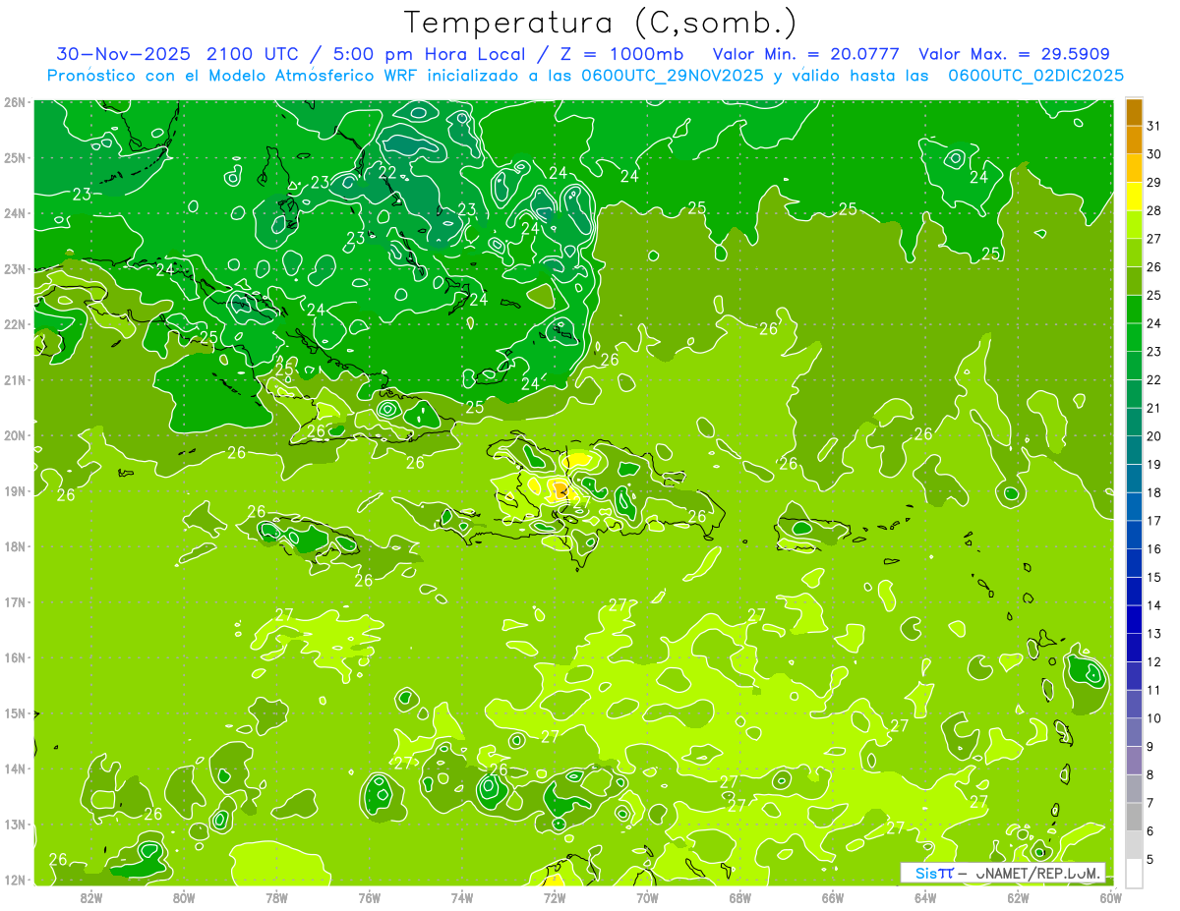This screenshot has width=1180, height=911.
Task: Click the 25N latitude axis label
Action: (x=15, y=157)
